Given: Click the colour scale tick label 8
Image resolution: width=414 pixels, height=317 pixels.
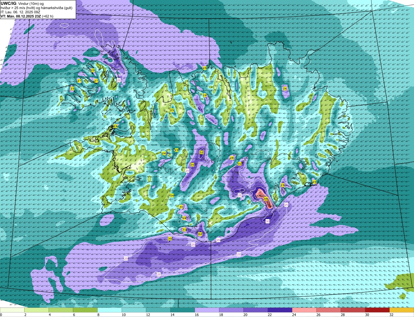Looking at the screenshot, I should [x=98, y=315].
